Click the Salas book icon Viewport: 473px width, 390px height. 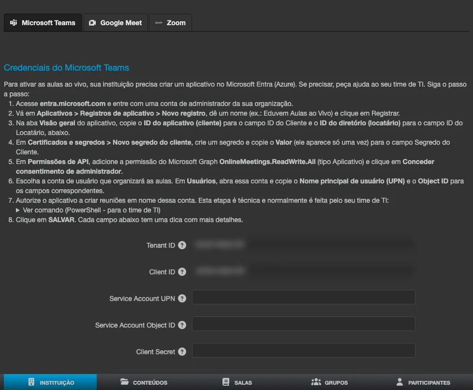(226, 382)
